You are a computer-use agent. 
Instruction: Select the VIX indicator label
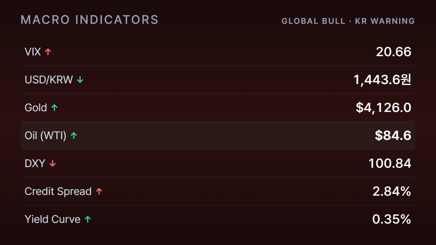click(x=33, y=52)
